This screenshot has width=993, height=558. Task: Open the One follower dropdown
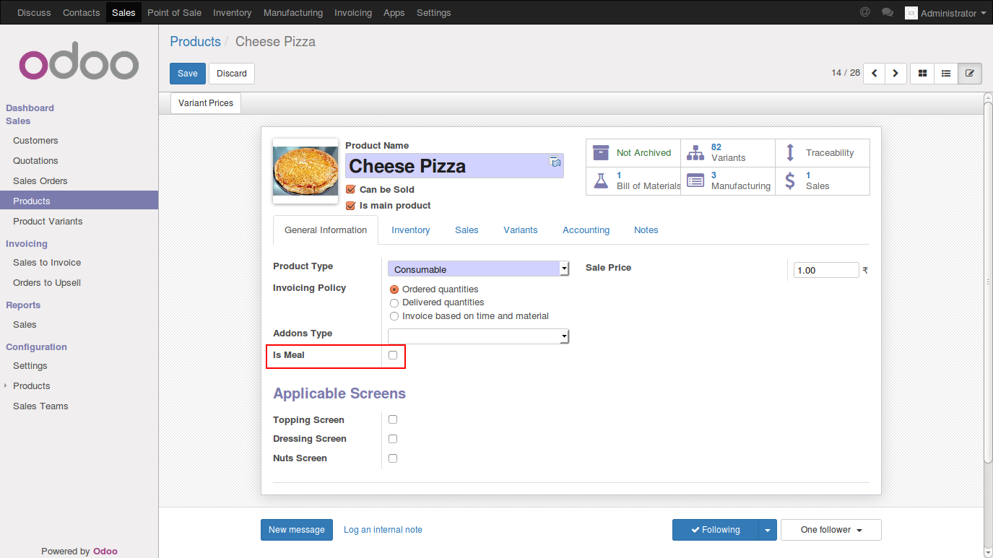pyautogui.click(x=831, y=530)
